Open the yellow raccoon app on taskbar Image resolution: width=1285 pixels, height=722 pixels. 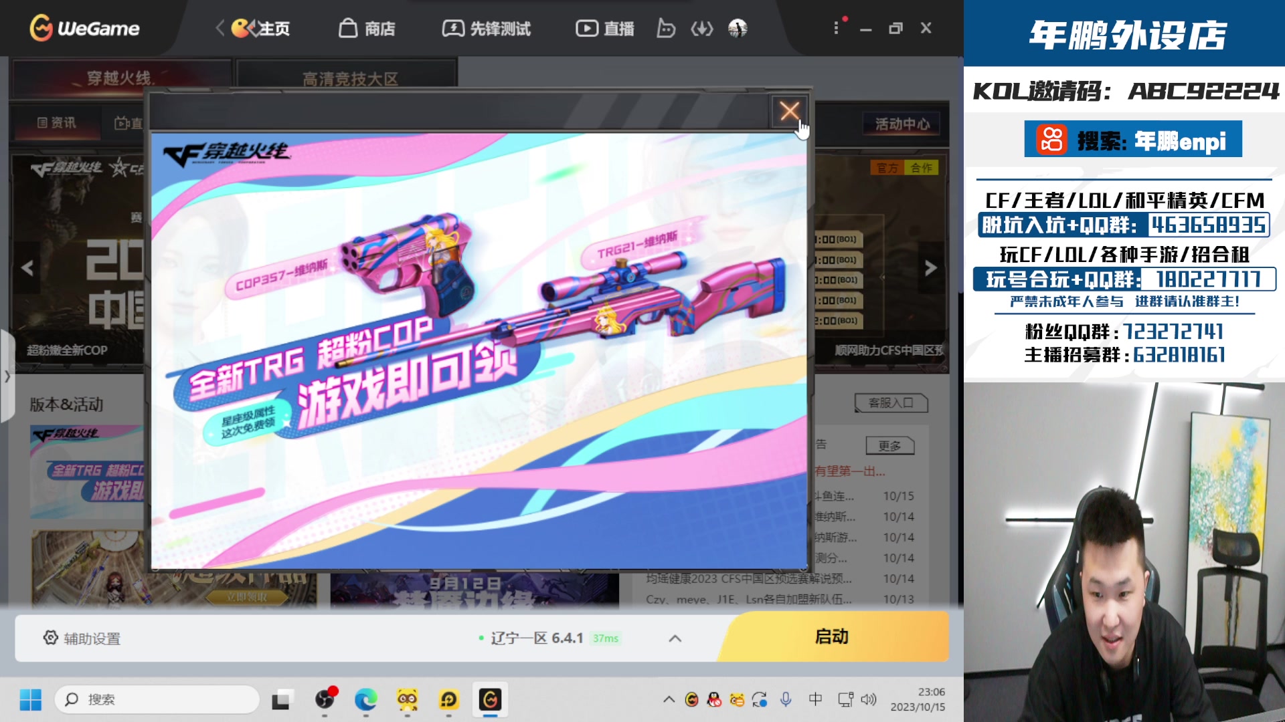407,700
